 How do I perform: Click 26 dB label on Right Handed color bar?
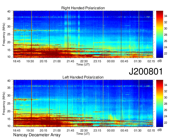click(165, 41)
